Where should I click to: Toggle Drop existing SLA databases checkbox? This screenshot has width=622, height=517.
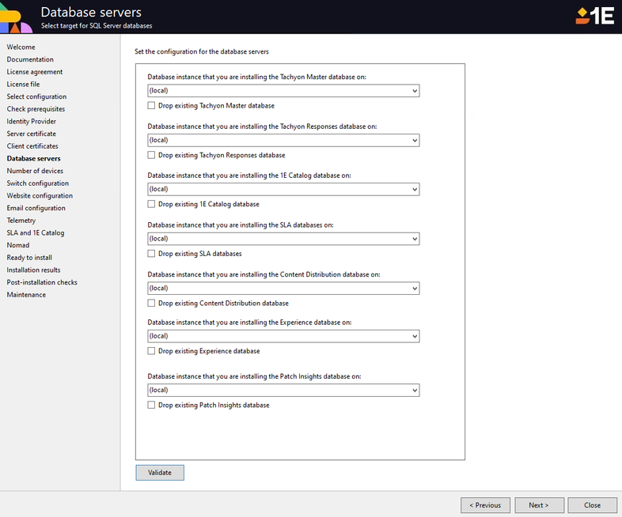click(151, 254)
